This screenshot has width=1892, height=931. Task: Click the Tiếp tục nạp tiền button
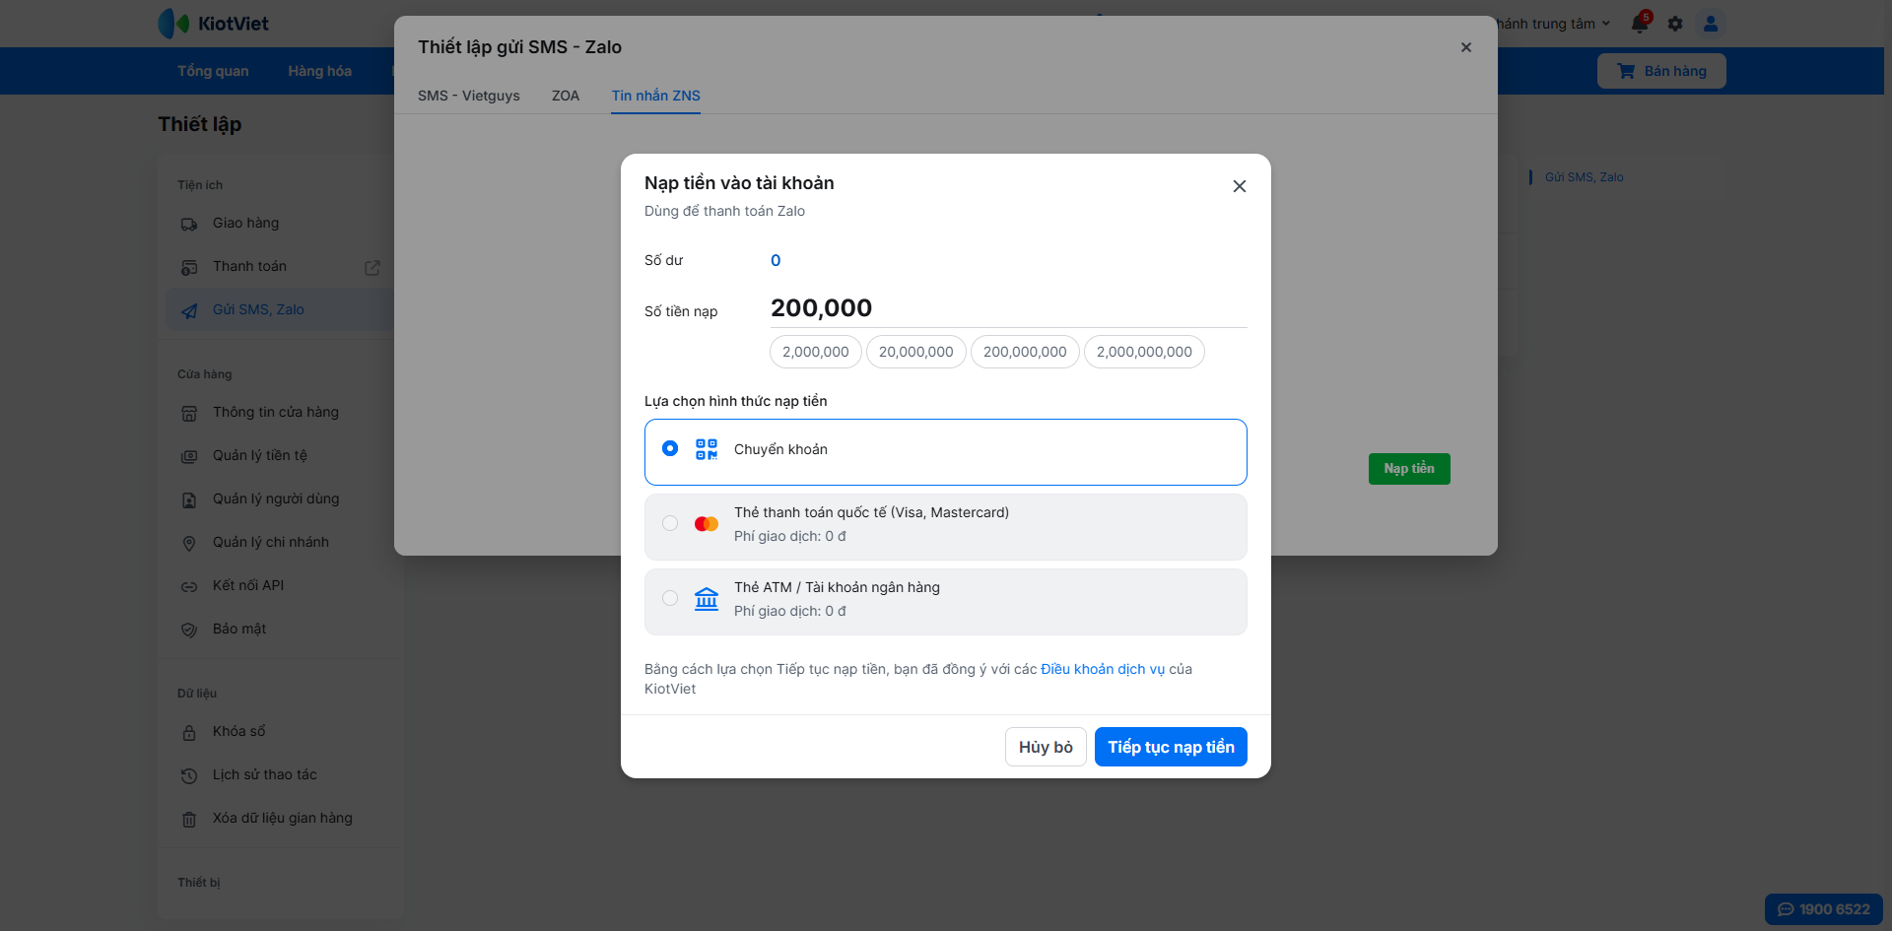(1171, 747)
